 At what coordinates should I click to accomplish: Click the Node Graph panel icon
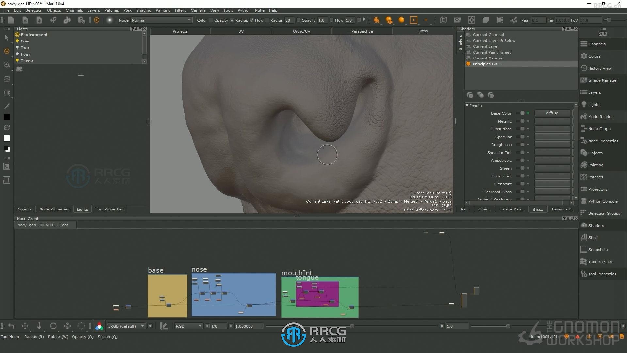click(584, 128)
